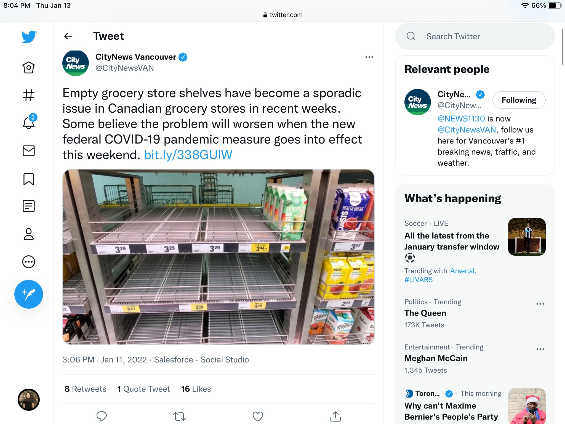Open more options for The Queen trend
This screenshot has height=424, width=565.
[x=540, y=304]
